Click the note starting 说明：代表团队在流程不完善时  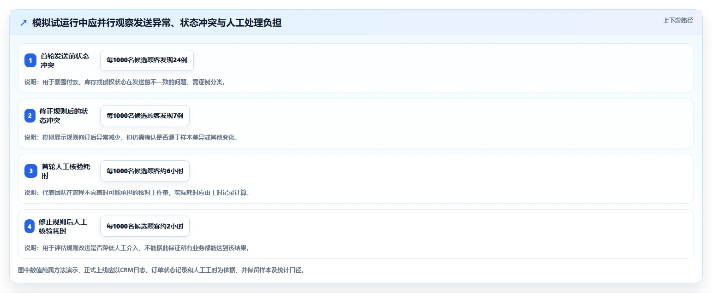tap(137, 193)
